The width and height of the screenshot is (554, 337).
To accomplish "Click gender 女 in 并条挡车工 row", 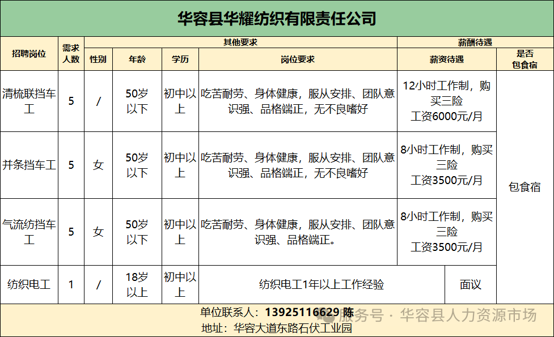I will (98, 165).
